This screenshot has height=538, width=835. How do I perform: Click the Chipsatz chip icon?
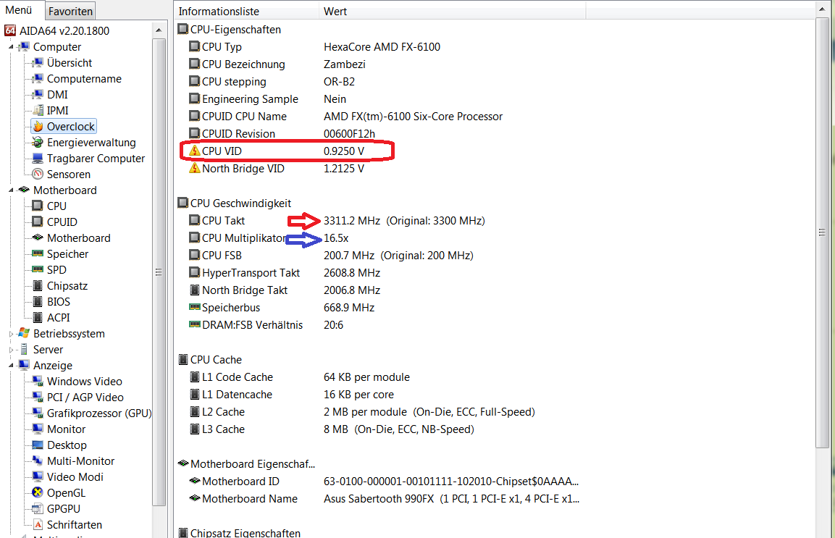[x=38, y=286]
